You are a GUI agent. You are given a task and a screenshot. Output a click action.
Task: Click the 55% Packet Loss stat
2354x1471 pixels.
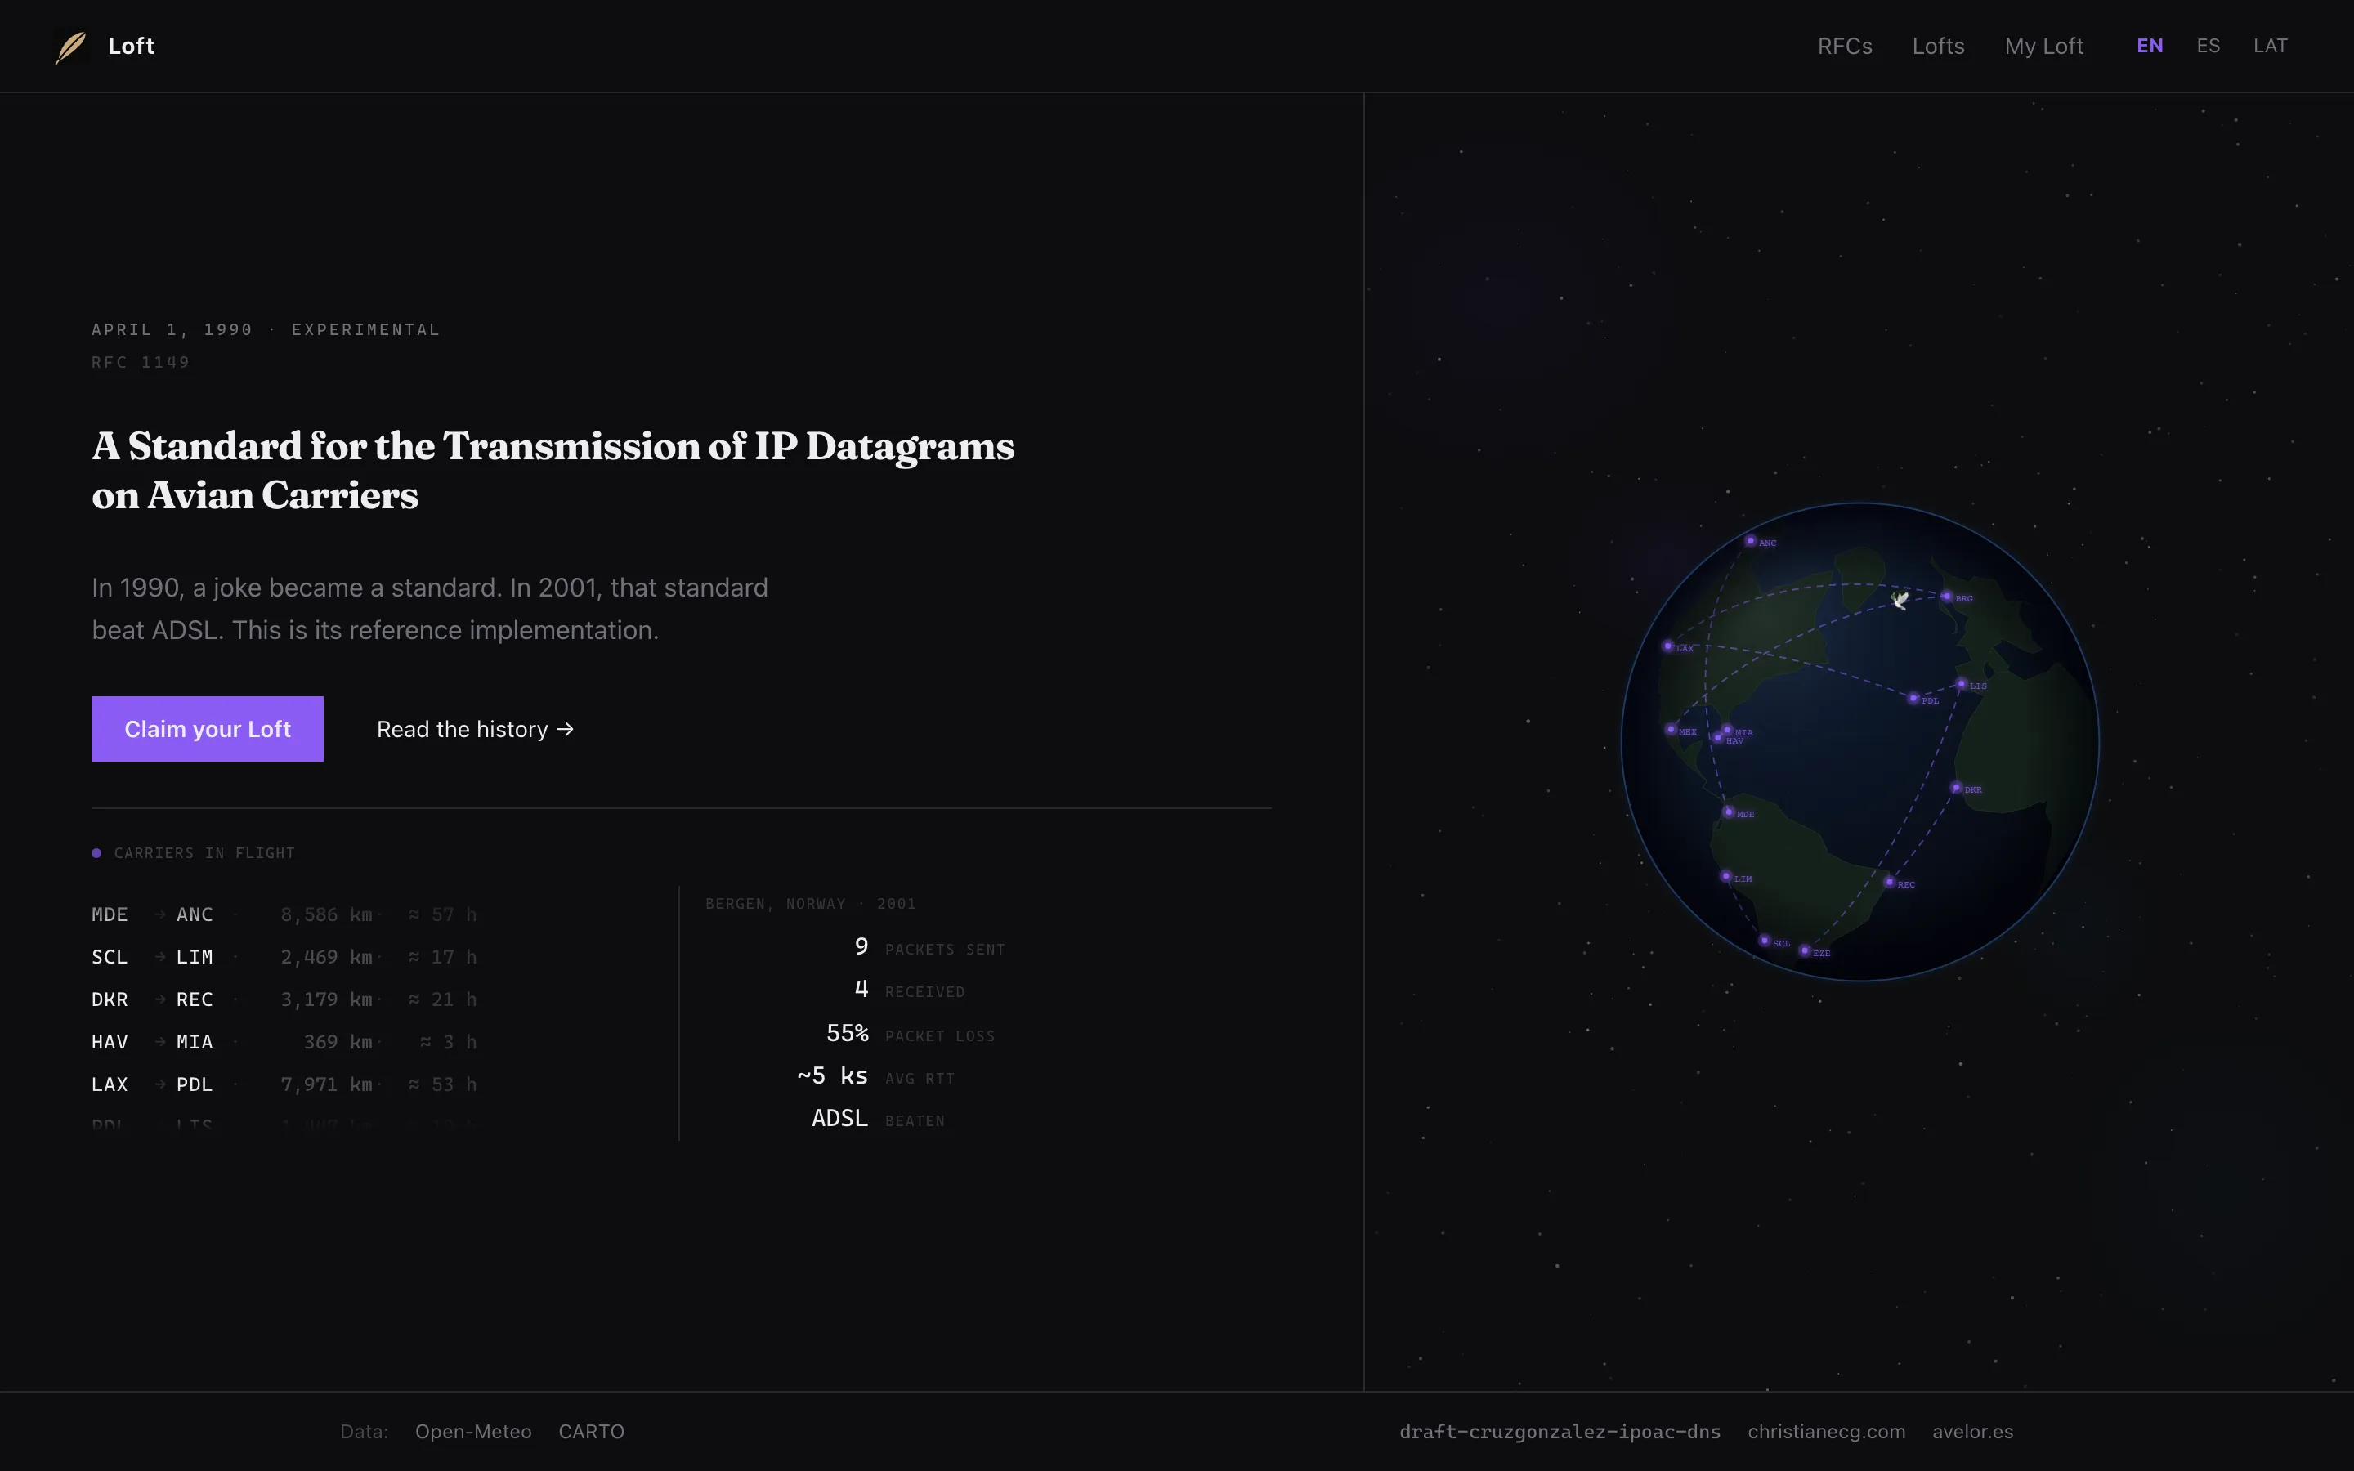[911, 1034]
